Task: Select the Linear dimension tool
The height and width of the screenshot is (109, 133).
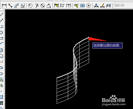Action: coord(4,6)
